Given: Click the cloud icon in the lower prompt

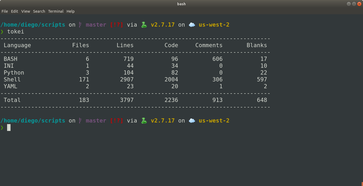Looking at the screenshot, I should click(x=192, y=120).
